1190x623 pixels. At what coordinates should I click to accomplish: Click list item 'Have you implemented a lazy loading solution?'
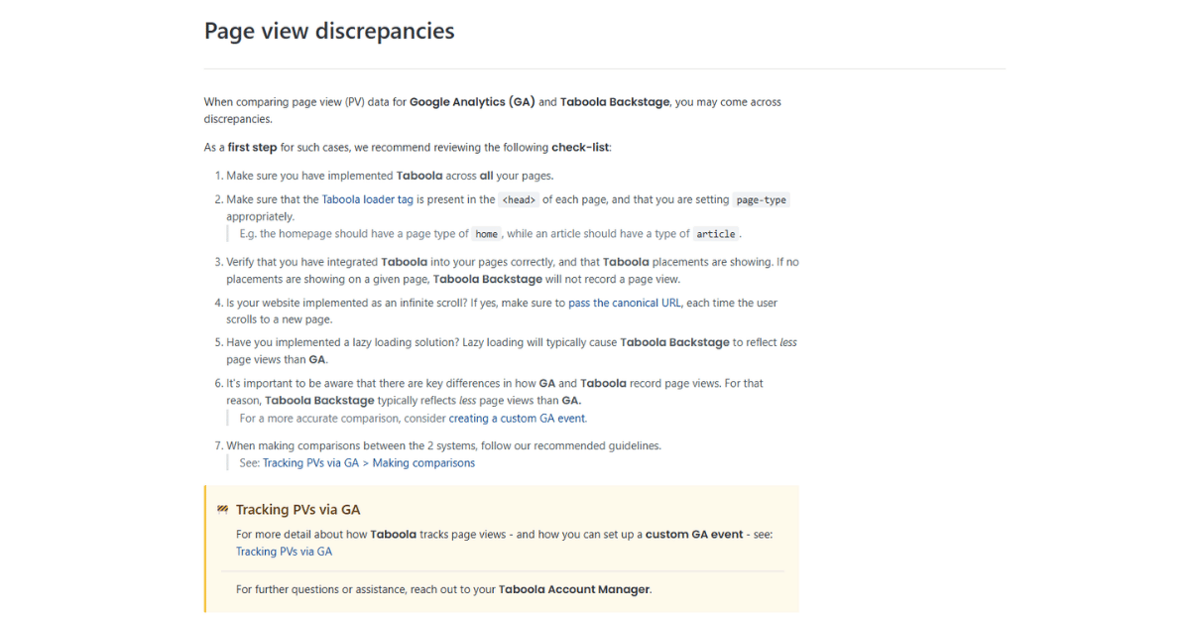(x=512, y=351)
